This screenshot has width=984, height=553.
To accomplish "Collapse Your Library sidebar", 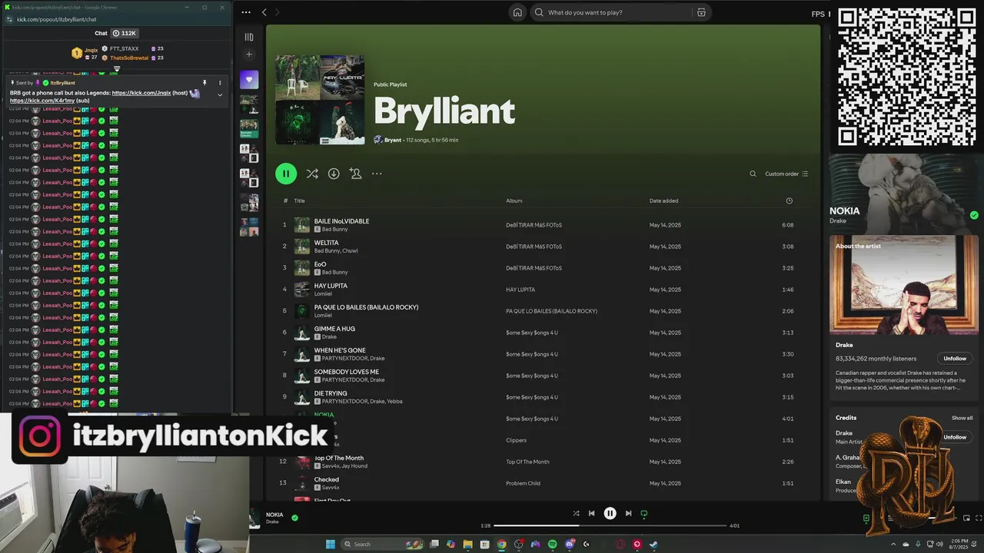I will [249, 37].
